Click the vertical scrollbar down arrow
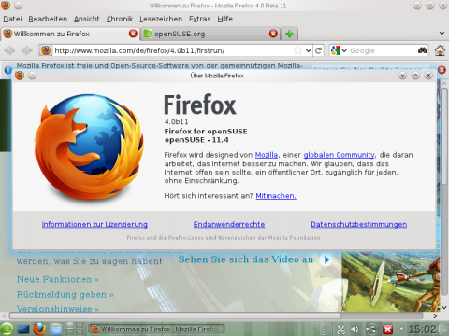The height and width of the screenshot is (336, 449). click(444, 307)
